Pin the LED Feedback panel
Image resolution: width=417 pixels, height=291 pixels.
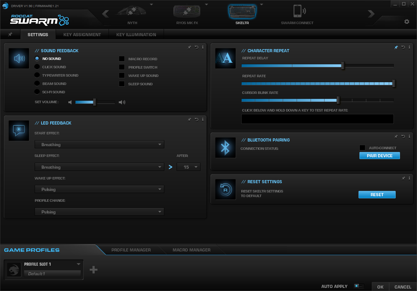click(189, 120)
